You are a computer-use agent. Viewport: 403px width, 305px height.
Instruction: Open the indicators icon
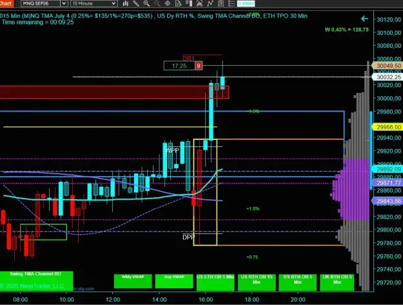199,3
